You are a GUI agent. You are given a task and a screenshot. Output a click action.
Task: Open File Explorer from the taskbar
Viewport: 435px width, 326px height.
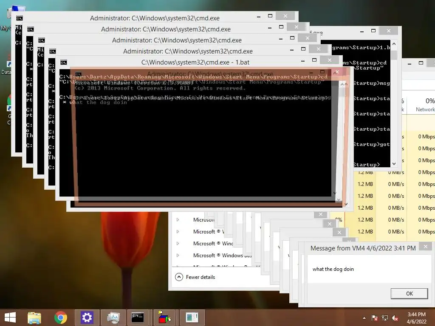pyautogui.click(x=34, y=318)
